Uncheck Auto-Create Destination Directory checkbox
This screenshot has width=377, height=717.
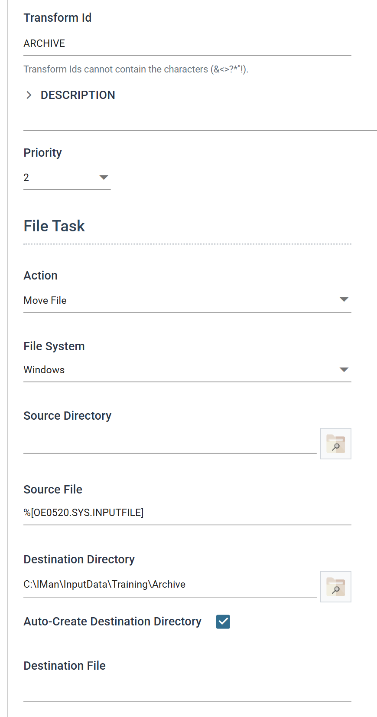coord(223,622)
